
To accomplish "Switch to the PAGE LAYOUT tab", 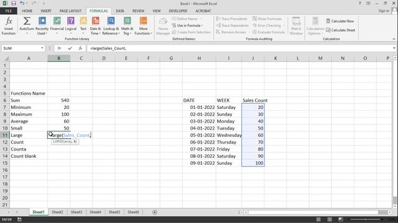I will click(70, 11).
